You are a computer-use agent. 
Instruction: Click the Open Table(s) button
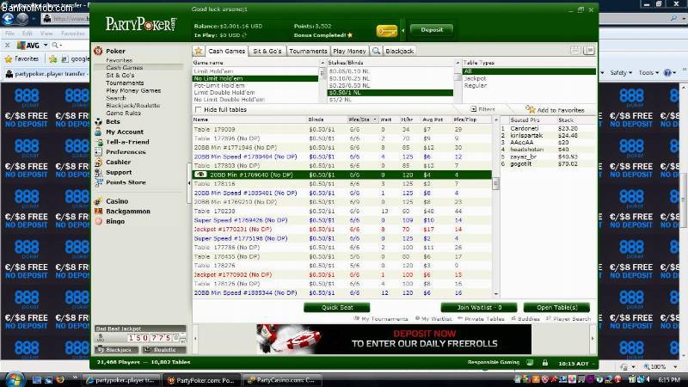point(556,307)
